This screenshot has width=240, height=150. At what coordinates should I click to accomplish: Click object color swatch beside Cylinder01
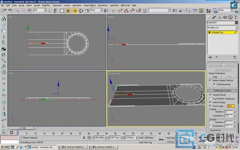(x=236, y=23)
